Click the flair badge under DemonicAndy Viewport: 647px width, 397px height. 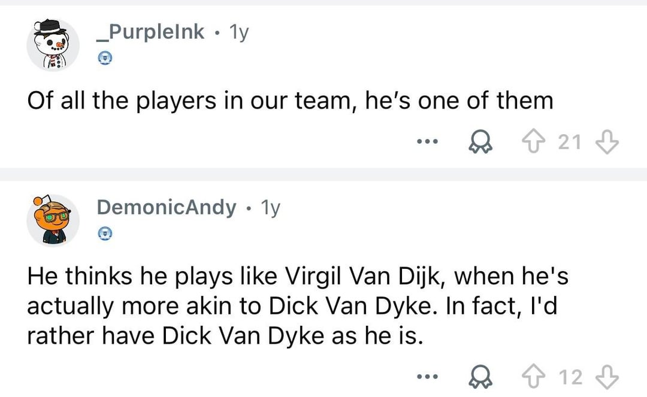(x=104, y=234)
